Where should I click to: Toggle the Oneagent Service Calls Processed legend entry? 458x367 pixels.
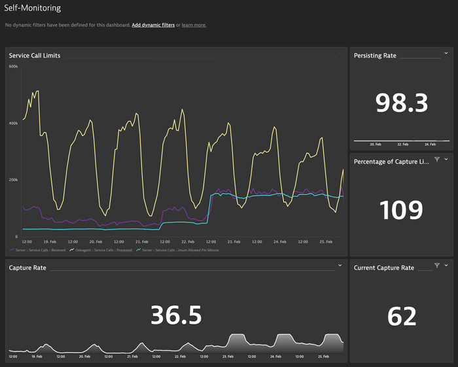tap(105, 250)
